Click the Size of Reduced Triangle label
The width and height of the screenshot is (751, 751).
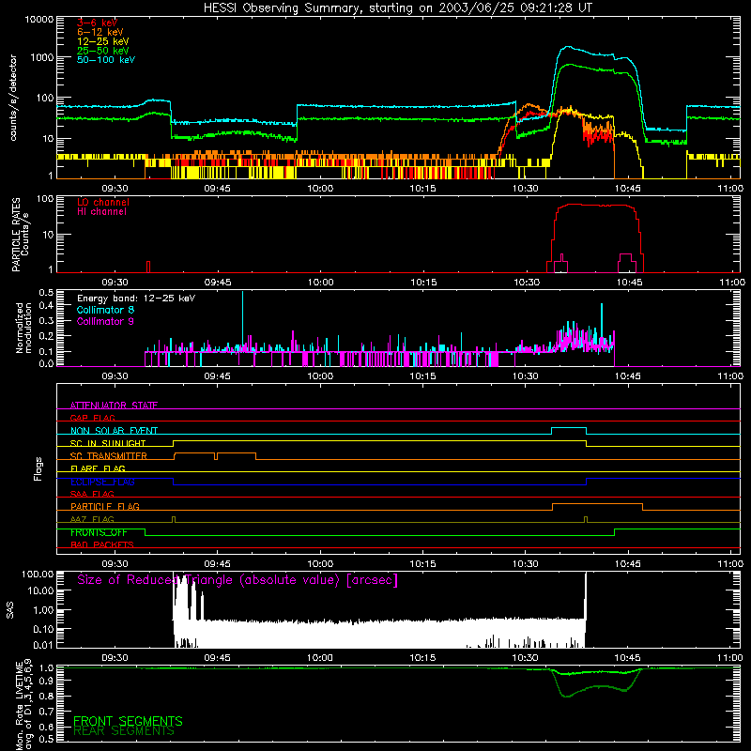click(238, 580)
